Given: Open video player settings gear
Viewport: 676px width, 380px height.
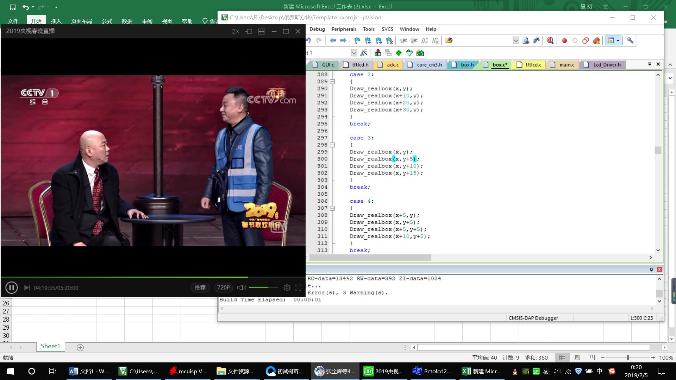Looking at the screenshot, I should click(x=287, y=287).
